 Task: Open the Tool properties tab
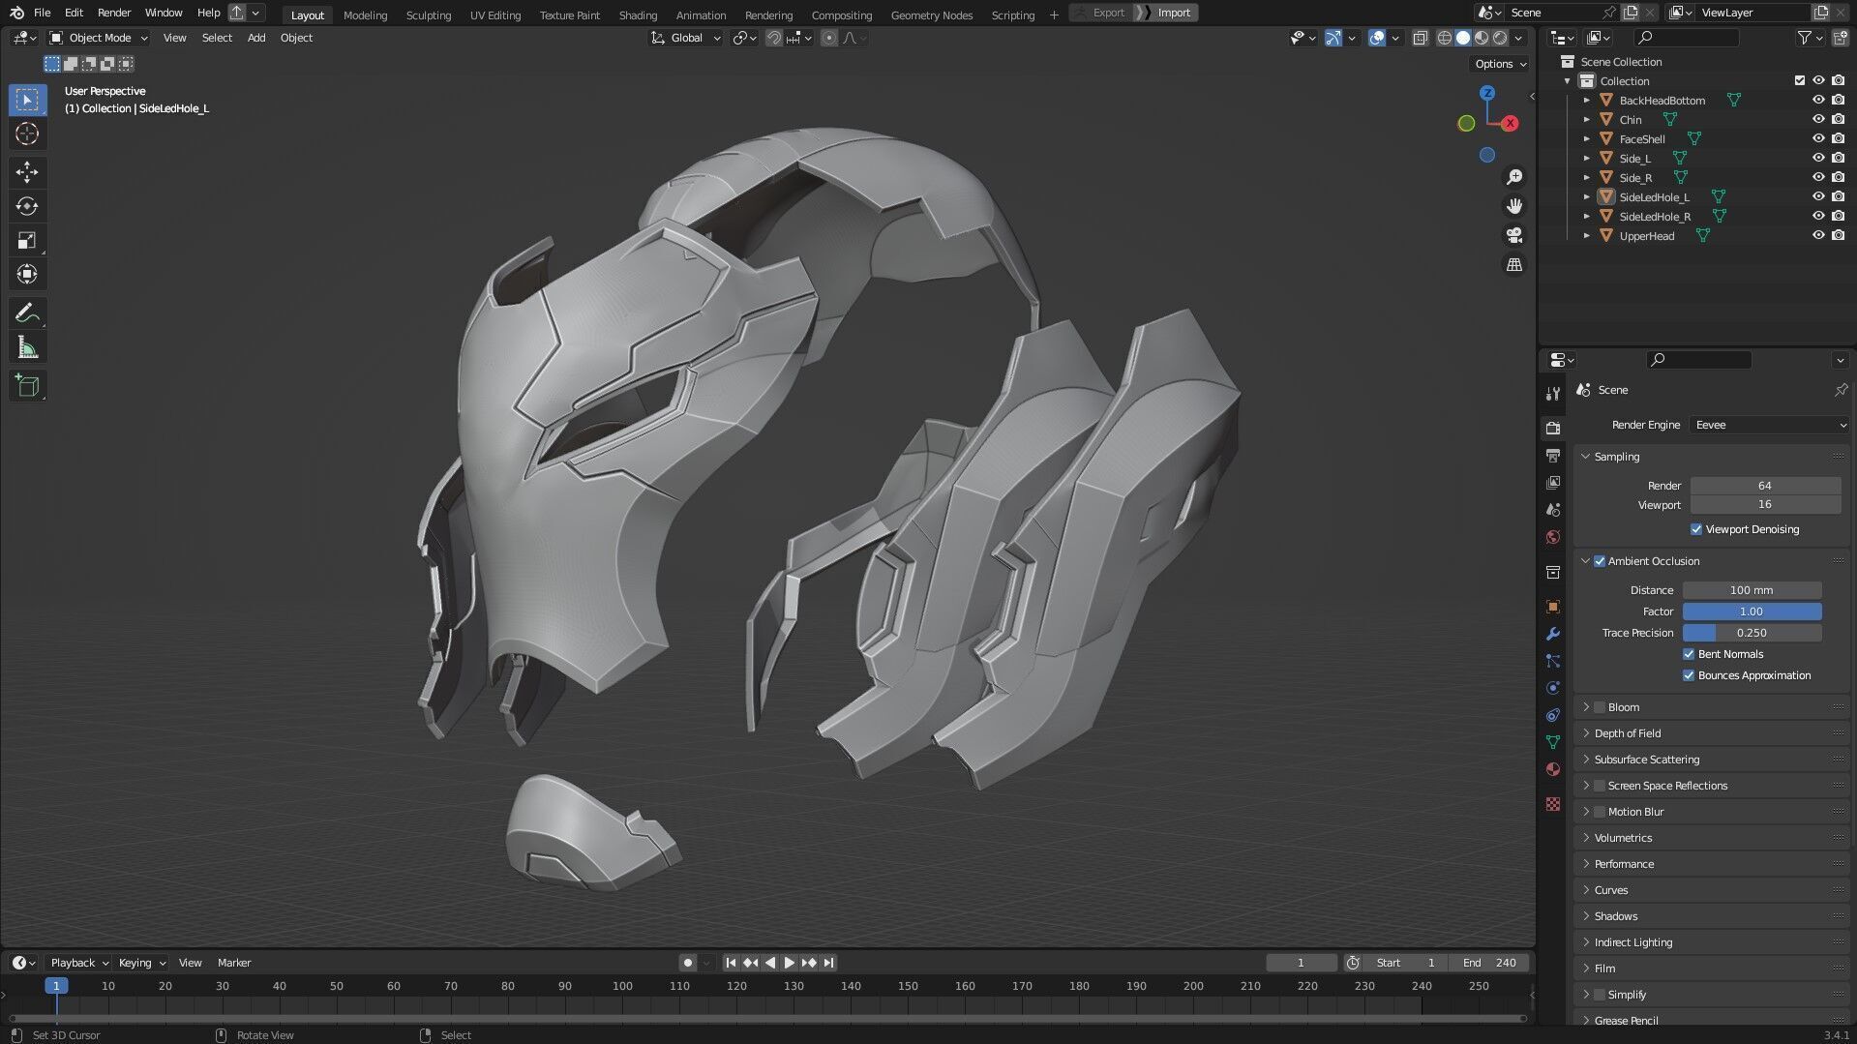[1553, 394]
